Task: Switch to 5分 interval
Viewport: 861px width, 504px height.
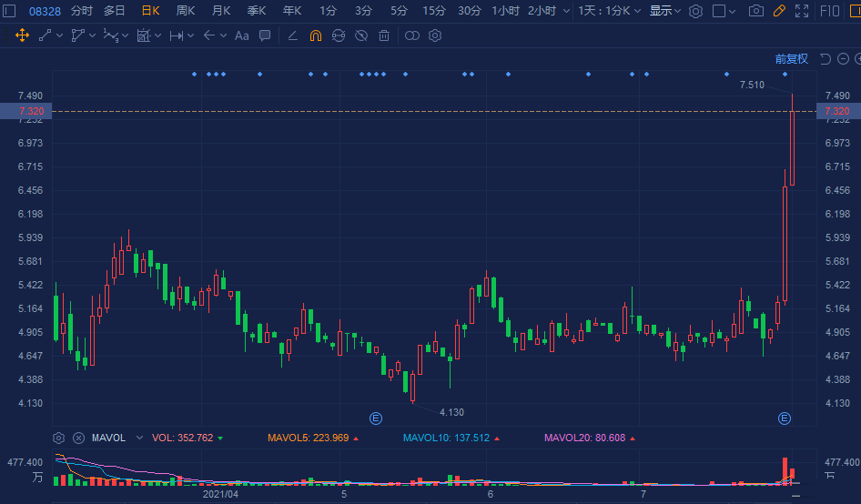Action: tap(400, 11)
